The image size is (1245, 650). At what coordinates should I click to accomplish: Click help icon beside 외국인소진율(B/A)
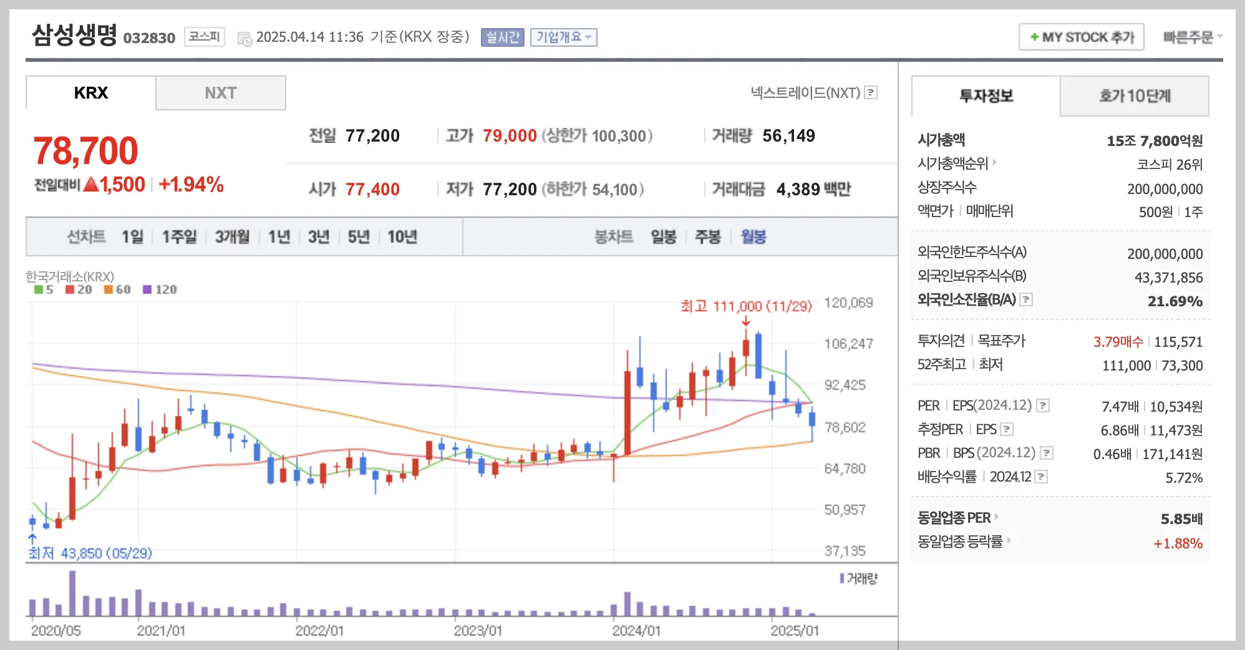point(1026,300)
